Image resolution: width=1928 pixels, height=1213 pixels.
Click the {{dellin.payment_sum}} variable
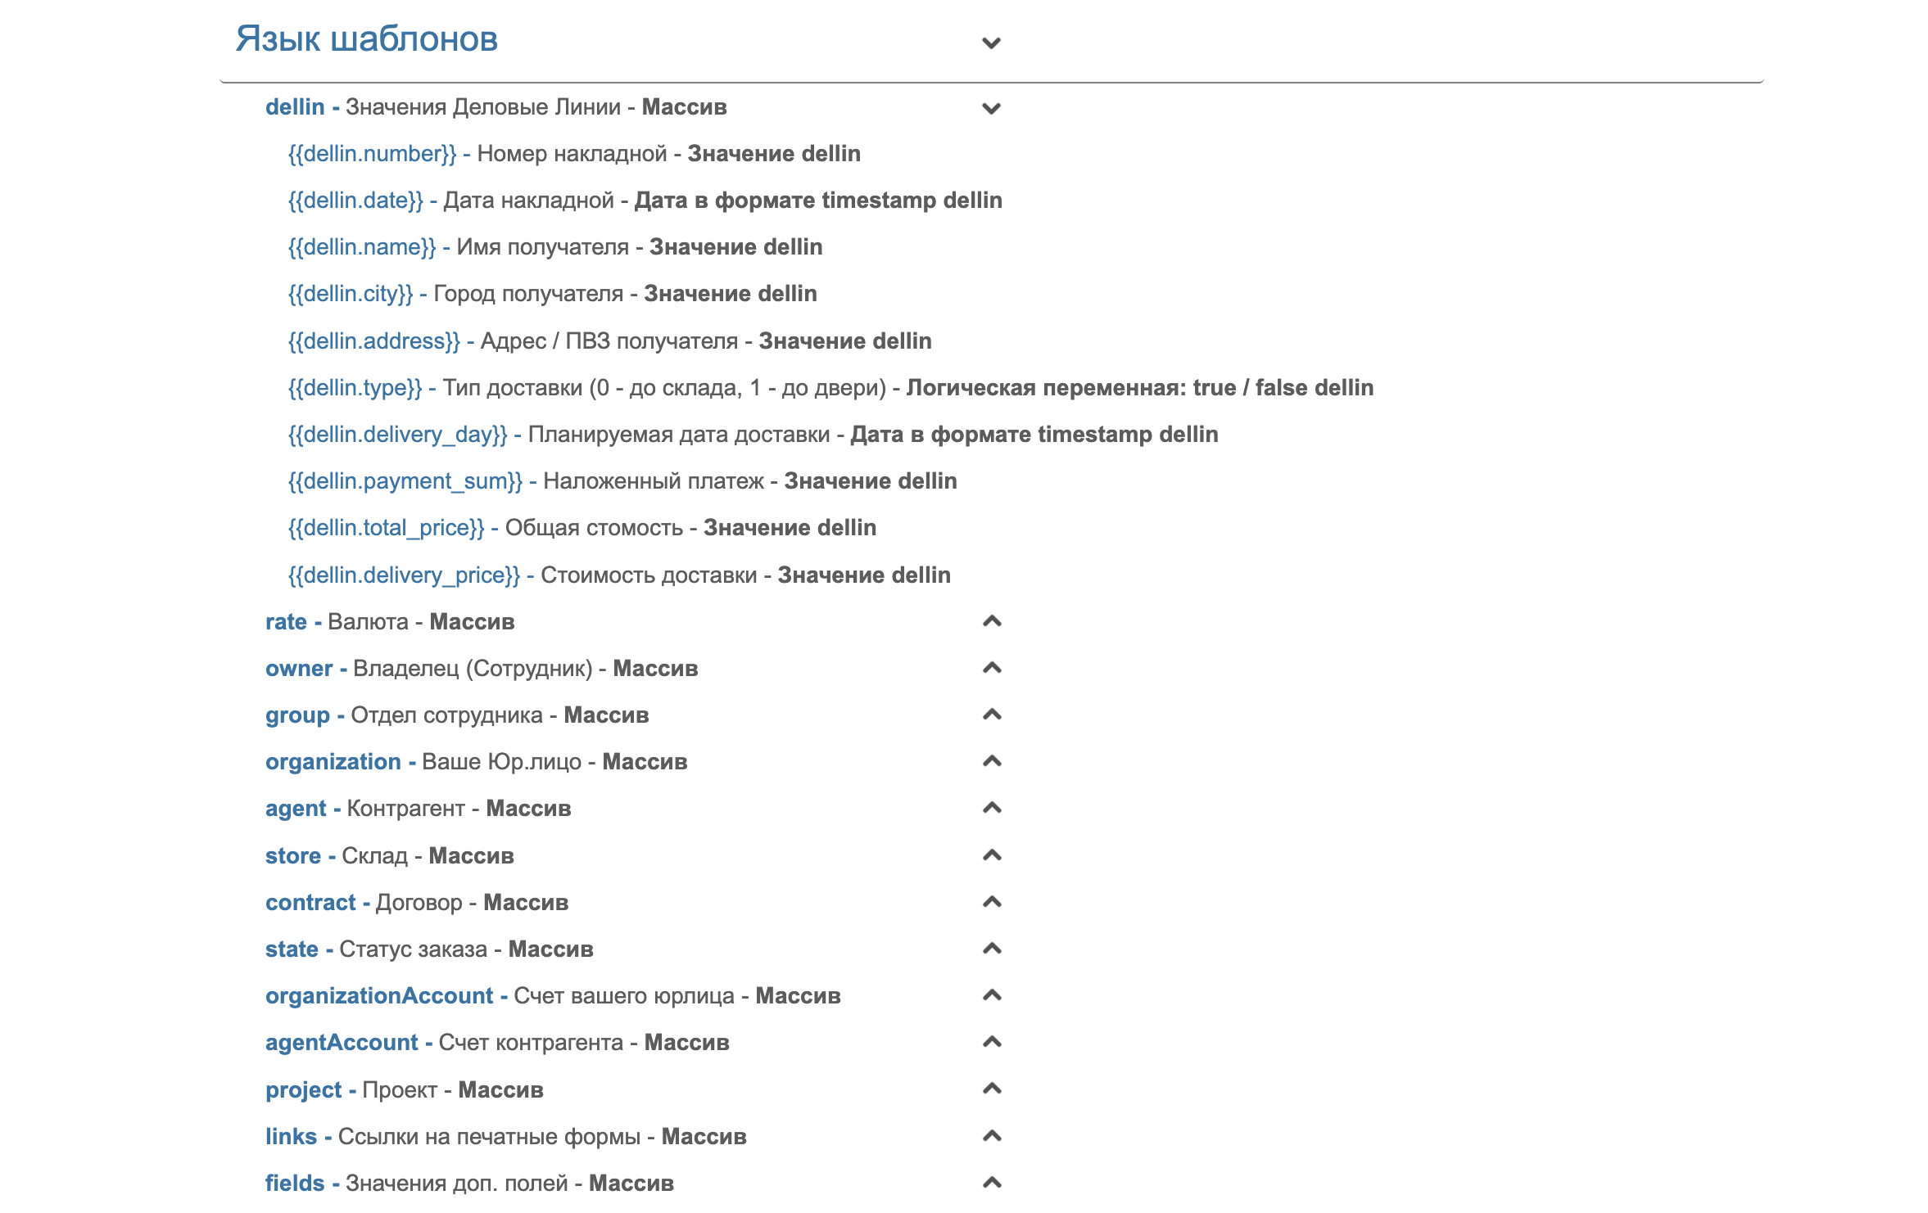tap(405, 481)
